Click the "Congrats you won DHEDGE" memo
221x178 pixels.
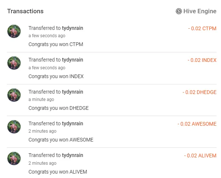click(x=59, y=108)
